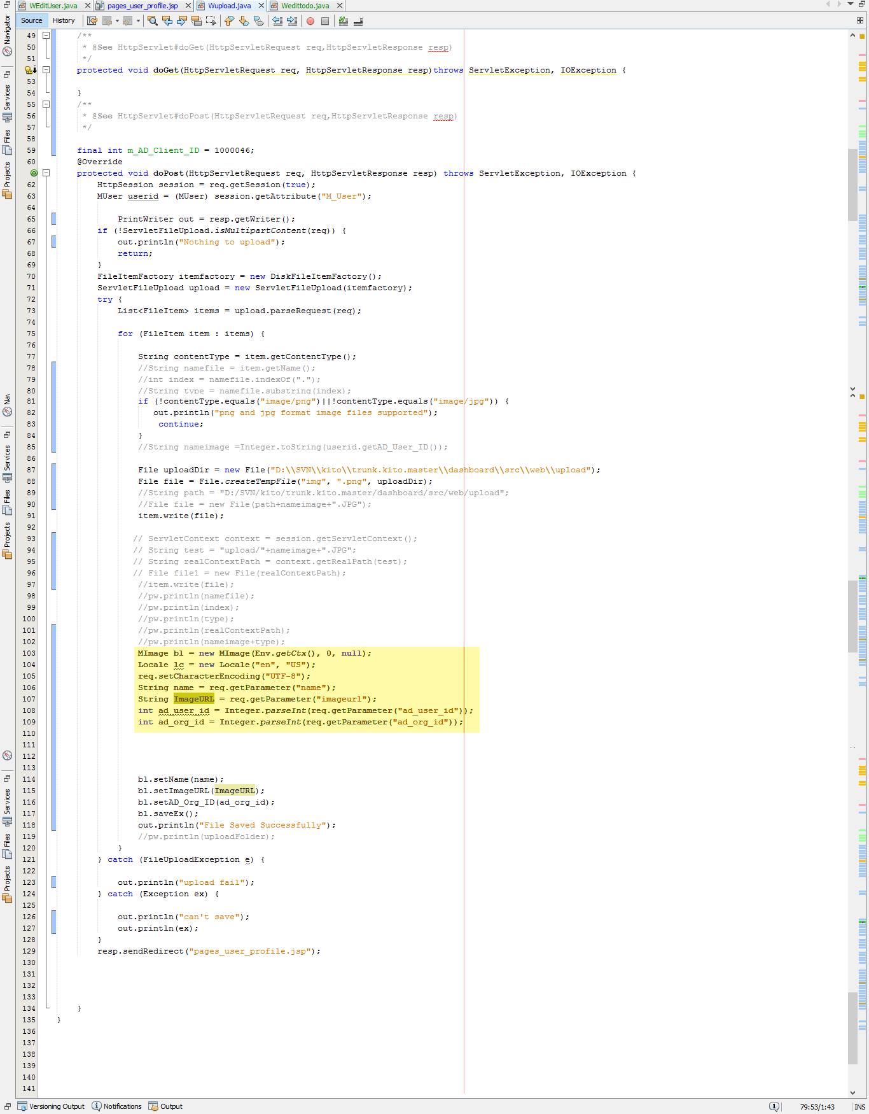Image resolution: width=869 pixels, height=1114 pixels.
Task: Switch to Source view
Action: (32, 20)
